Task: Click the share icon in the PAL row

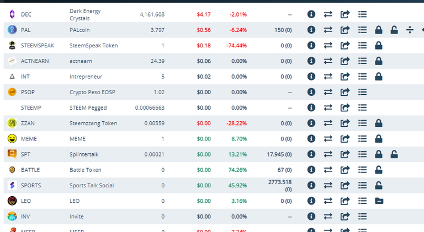Action: (344, 30)
